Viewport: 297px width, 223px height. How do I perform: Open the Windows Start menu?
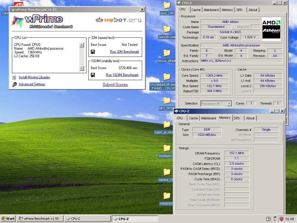point(8,219)
